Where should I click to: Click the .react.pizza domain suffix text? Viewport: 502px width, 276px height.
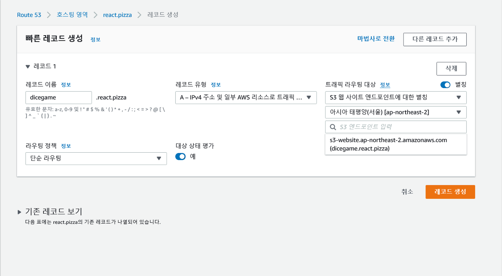coord(111,97)
